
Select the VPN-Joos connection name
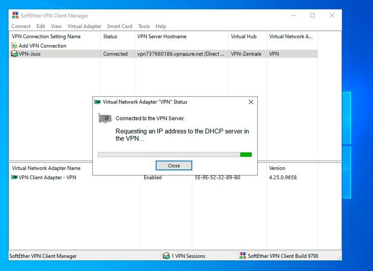[29, 54]
